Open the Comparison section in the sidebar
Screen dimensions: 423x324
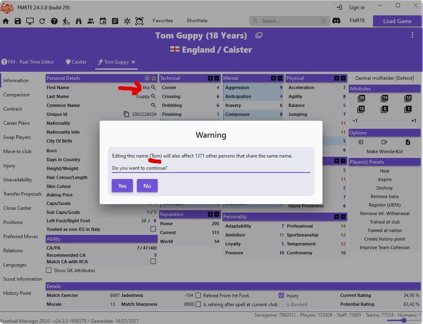[17, 94]
